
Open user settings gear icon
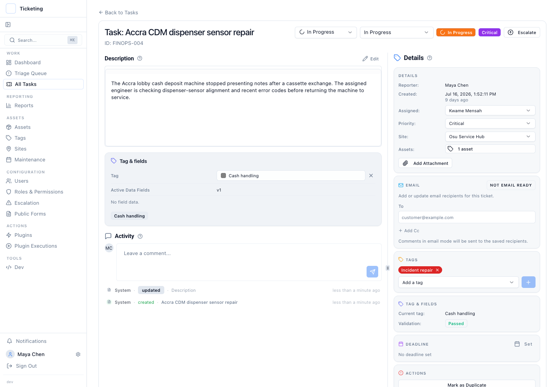pyautogui.click(x=78, y=354)
